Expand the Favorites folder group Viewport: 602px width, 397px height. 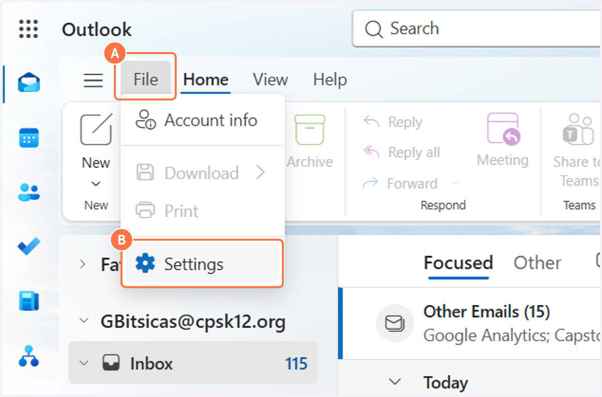click(83, 264)
